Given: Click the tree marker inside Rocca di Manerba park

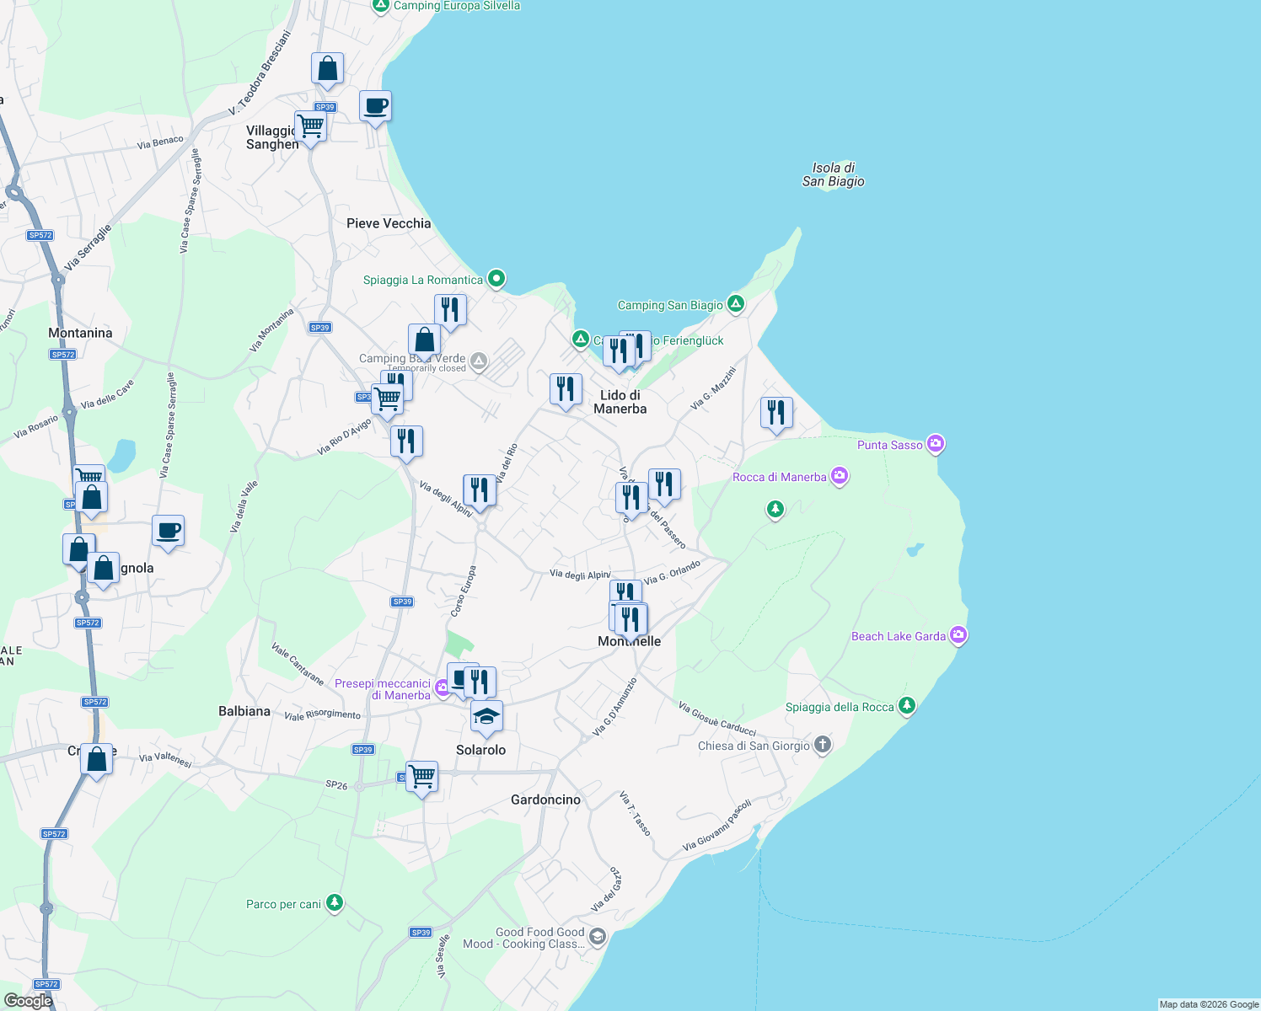Looking at the screenshot, I should point(775,508).
